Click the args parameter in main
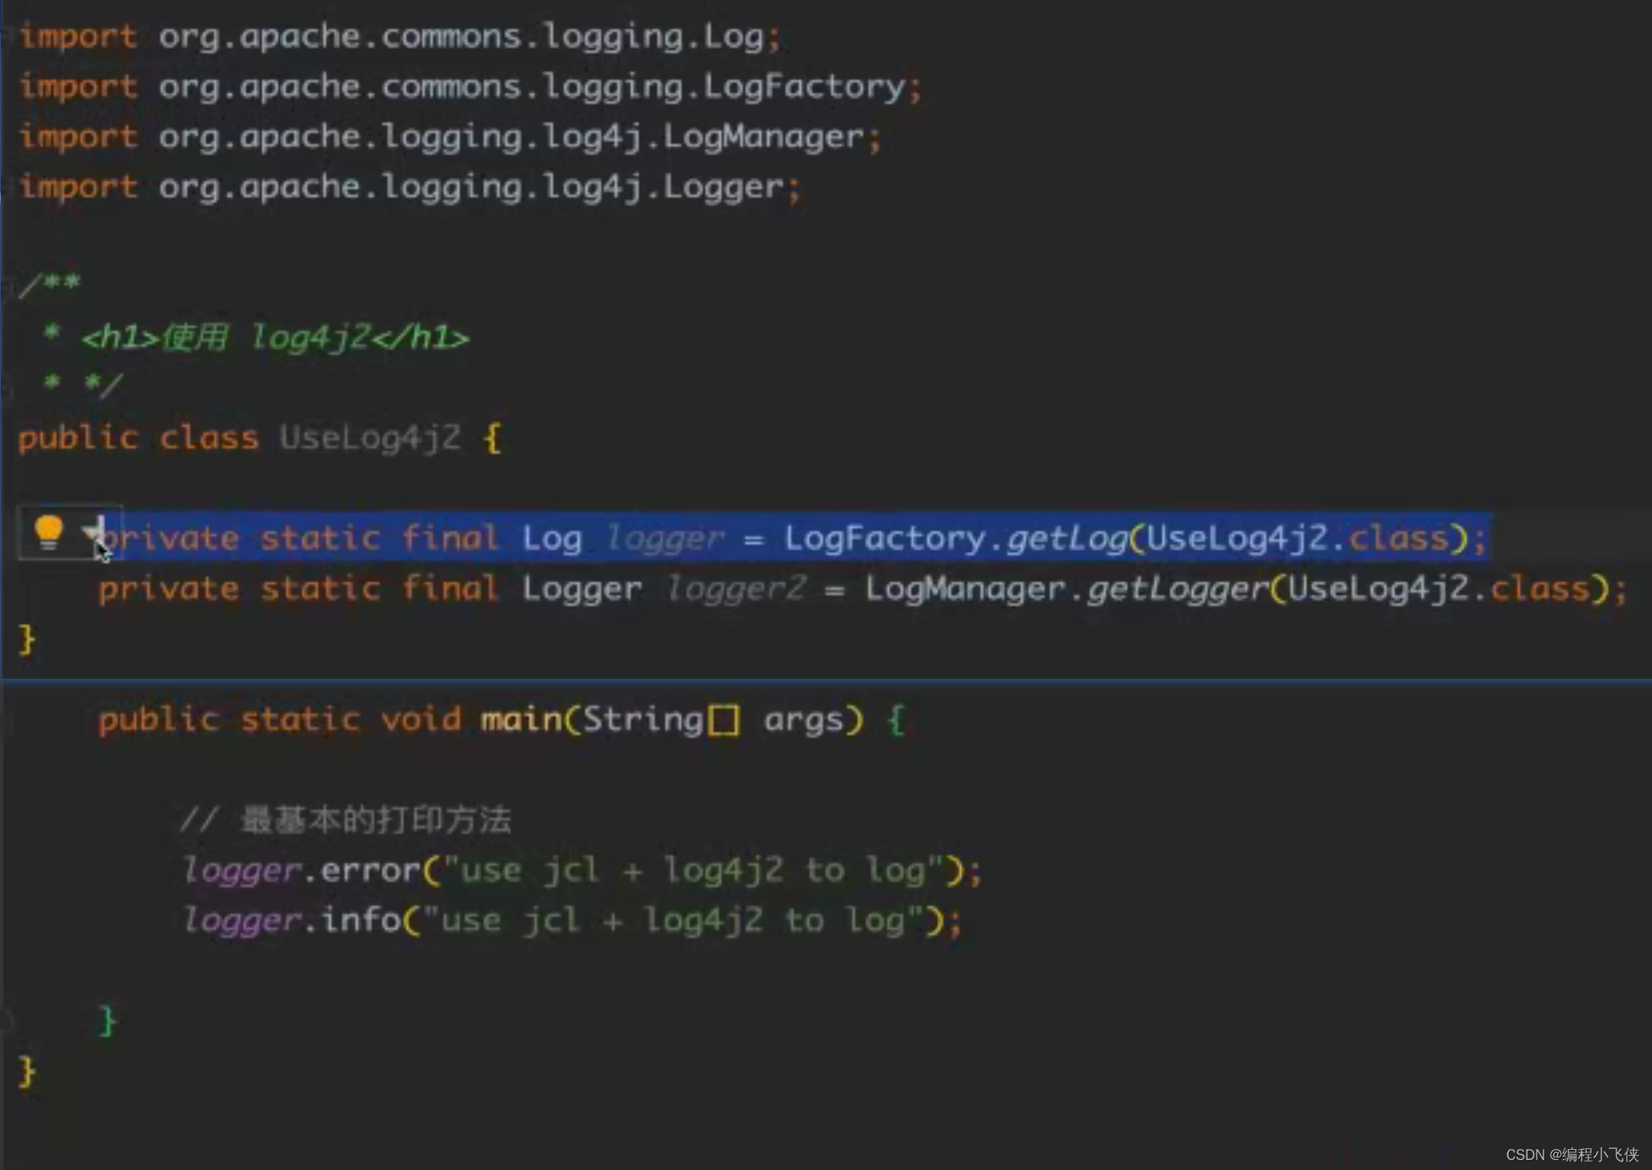Image resolution: width=1652 pixels, height=1170 pixels. tap(804, 720)
